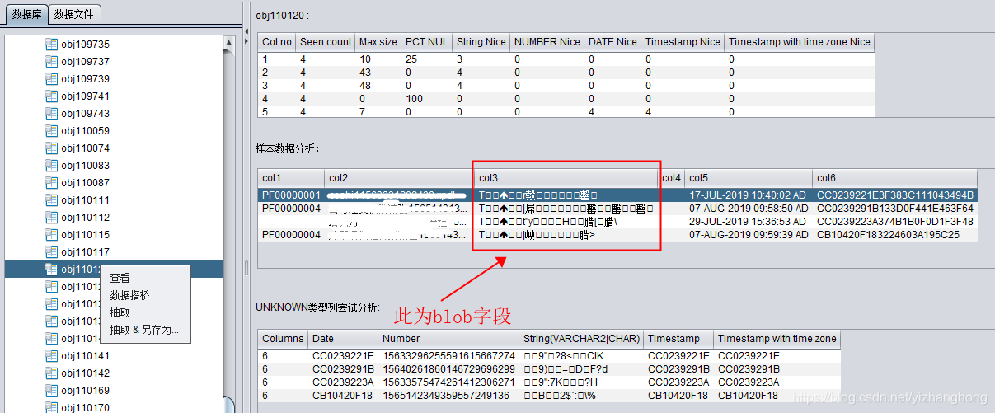The image size is (995, 413).
Task: Click PCT NUL value 100 in stats table
Action: point(427,99)
